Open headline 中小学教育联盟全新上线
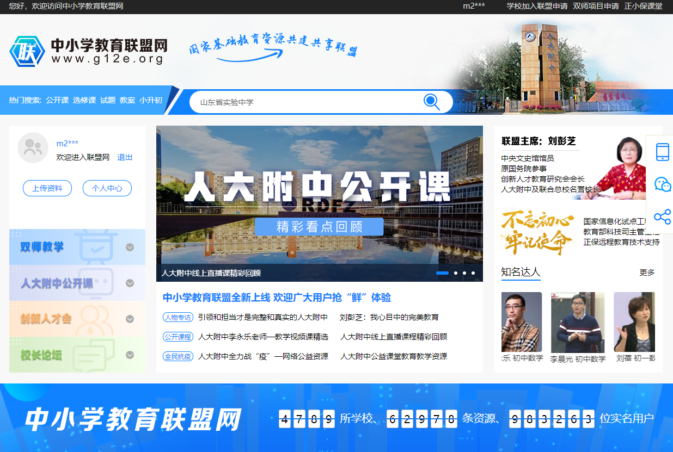673x452 pixels. pos(277,298)
